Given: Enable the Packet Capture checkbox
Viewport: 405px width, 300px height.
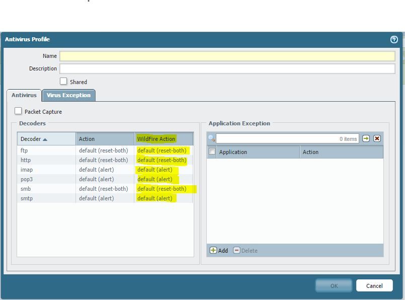Looking at the screenshot, I should 19,111.
